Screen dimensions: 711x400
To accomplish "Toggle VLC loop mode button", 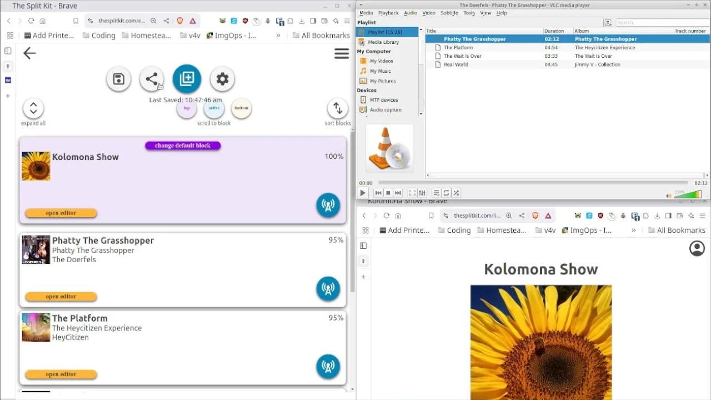I will [x=446, y=193].
